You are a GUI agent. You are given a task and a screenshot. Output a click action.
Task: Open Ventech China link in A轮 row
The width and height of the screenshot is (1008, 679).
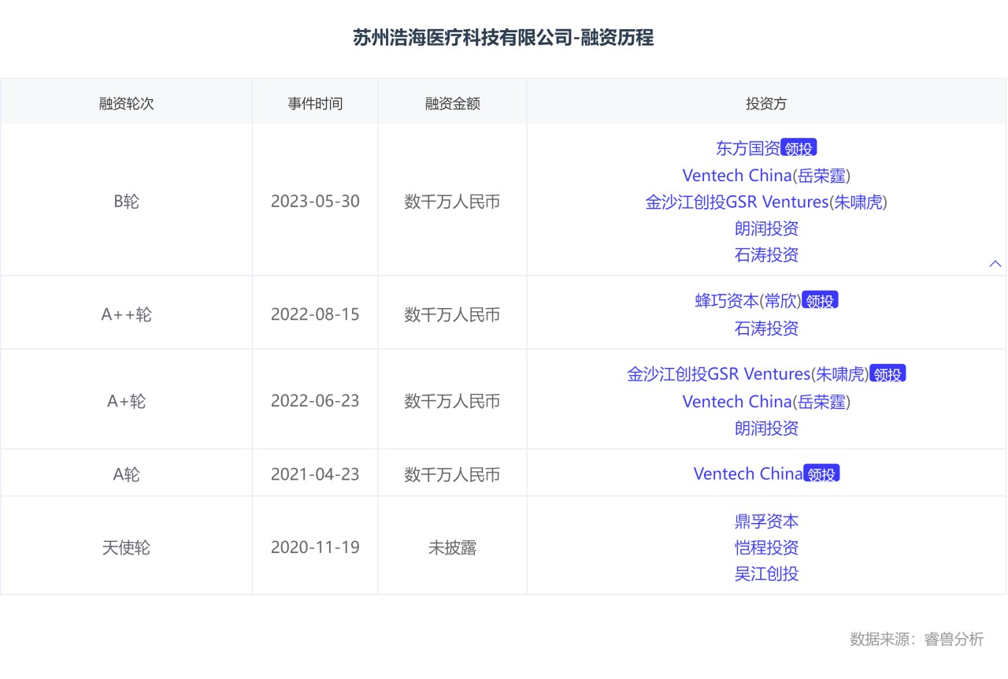[748, 473]
